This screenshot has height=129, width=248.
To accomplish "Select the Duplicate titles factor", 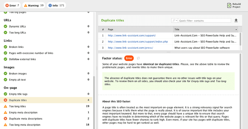I will pyautogui.click(x=46, y=100).
